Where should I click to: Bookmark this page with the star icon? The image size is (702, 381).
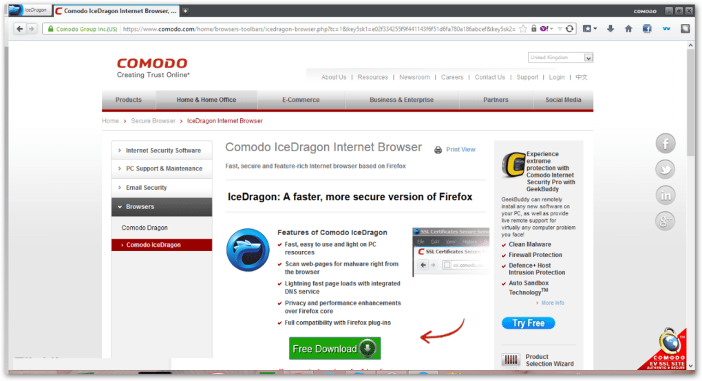pyautogui.click(x=523, y=29)
